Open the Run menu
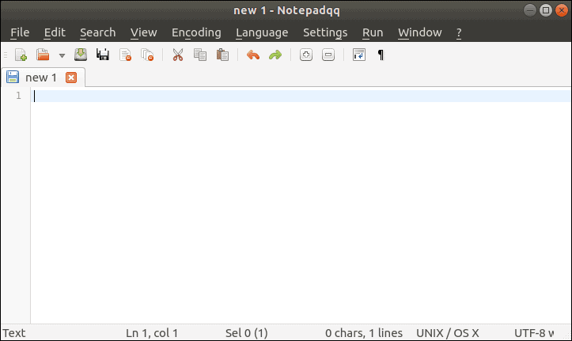Image resolution: width=572 pixels, height=341 pixels. coord(373,32)
